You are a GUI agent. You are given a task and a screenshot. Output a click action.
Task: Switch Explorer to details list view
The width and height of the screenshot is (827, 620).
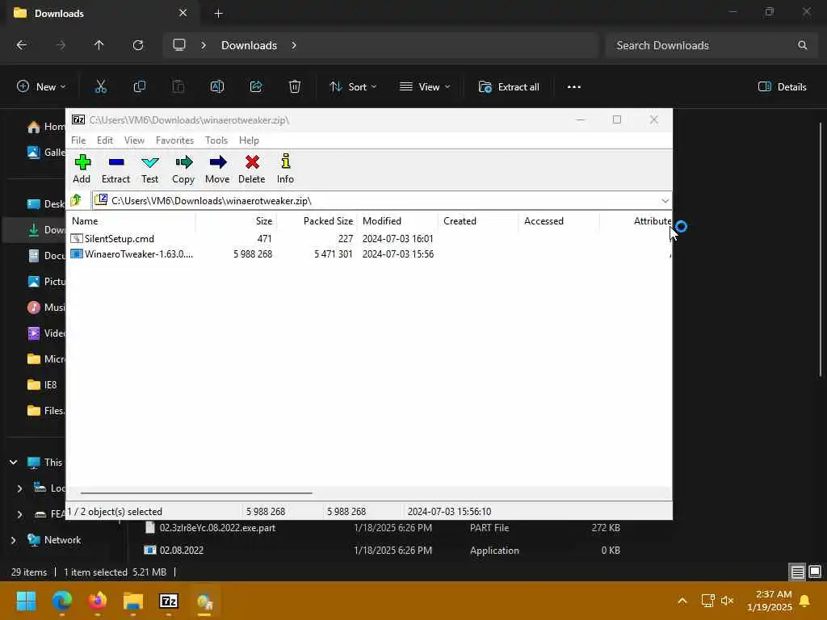[797, 572]
